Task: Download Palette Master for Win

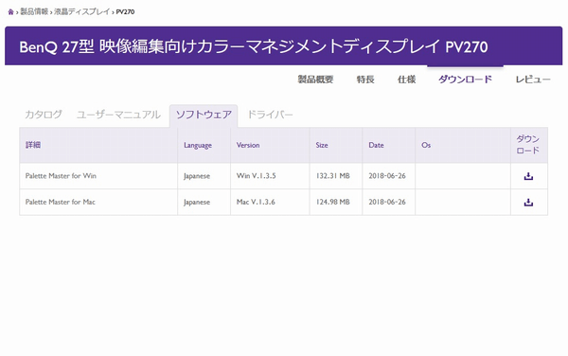Action: pyautogui.click(x=528, y=176)
